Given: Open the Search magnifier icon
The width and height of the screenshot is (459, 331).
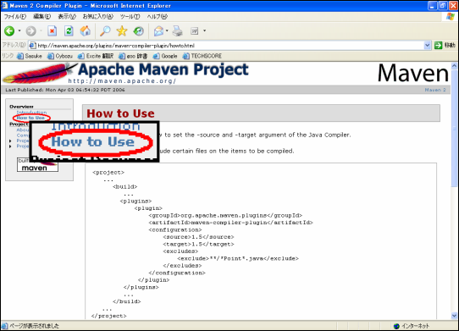Looking at the screenshot, I should coord(105,30).
